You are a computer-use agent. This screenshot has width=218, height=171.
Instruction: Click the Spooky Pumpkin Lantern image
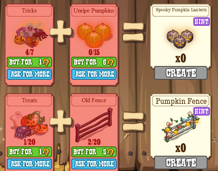(180, 39)
